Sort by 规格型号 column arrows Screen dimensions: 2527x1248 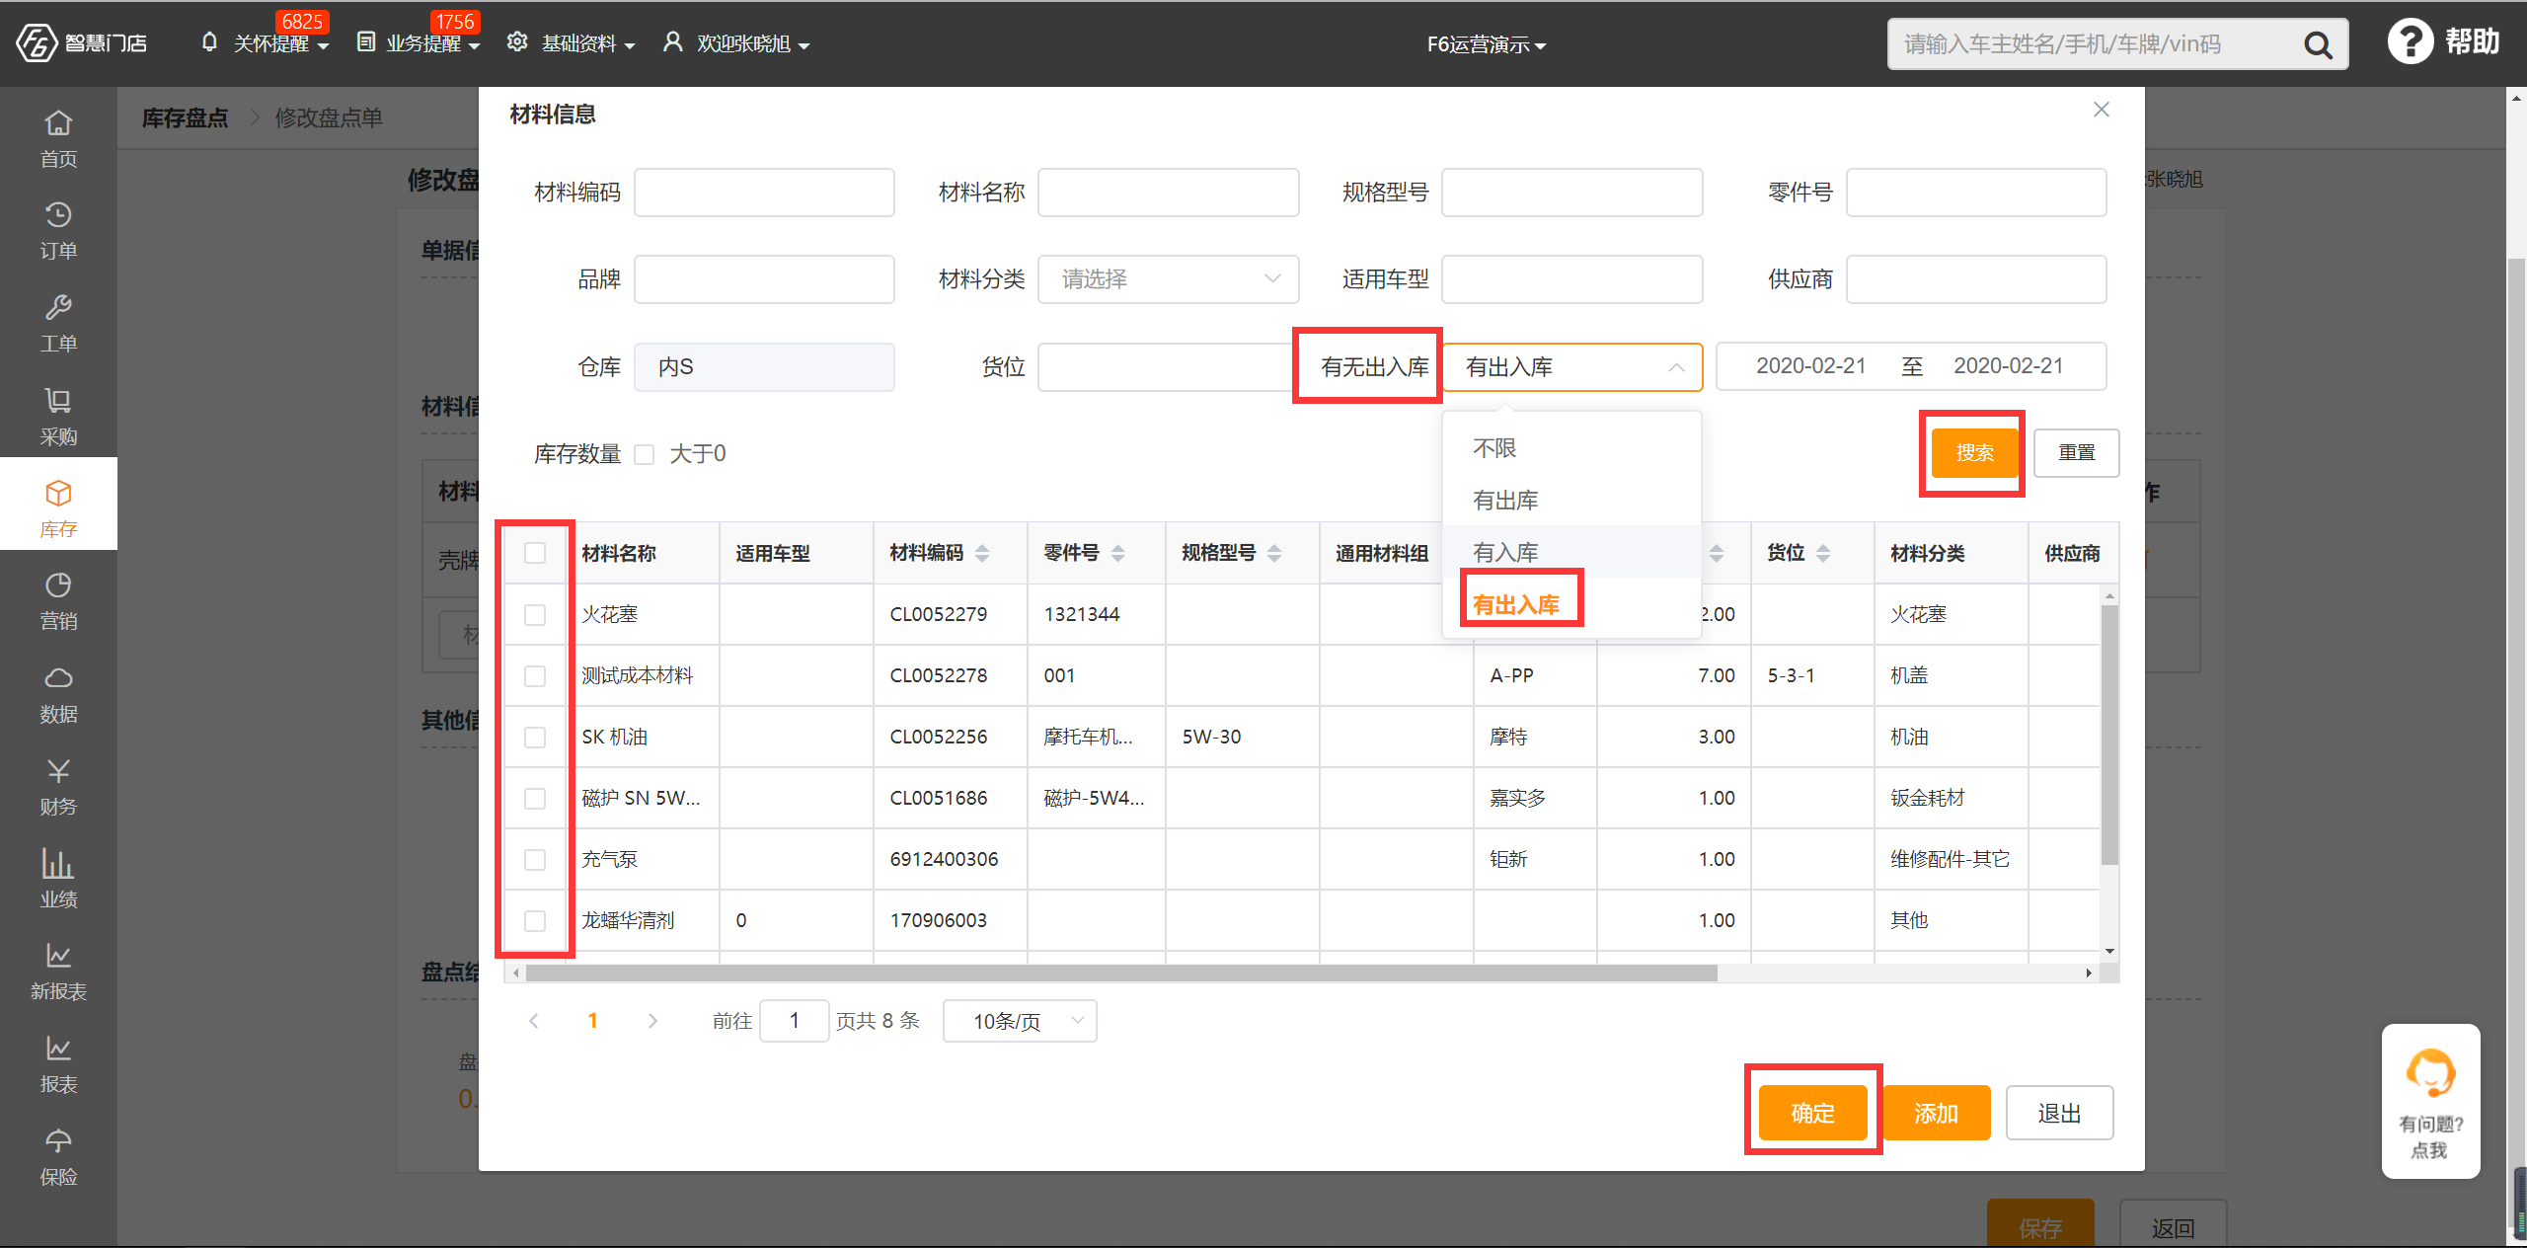coord(1274,553)
